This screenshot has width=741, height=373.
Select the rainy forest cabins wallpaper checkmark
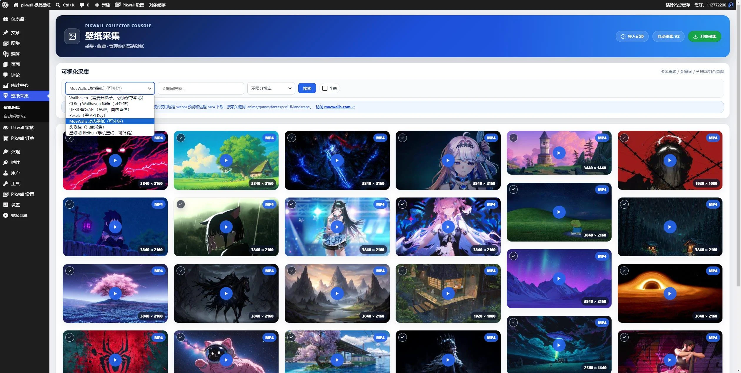coord(624,204)
